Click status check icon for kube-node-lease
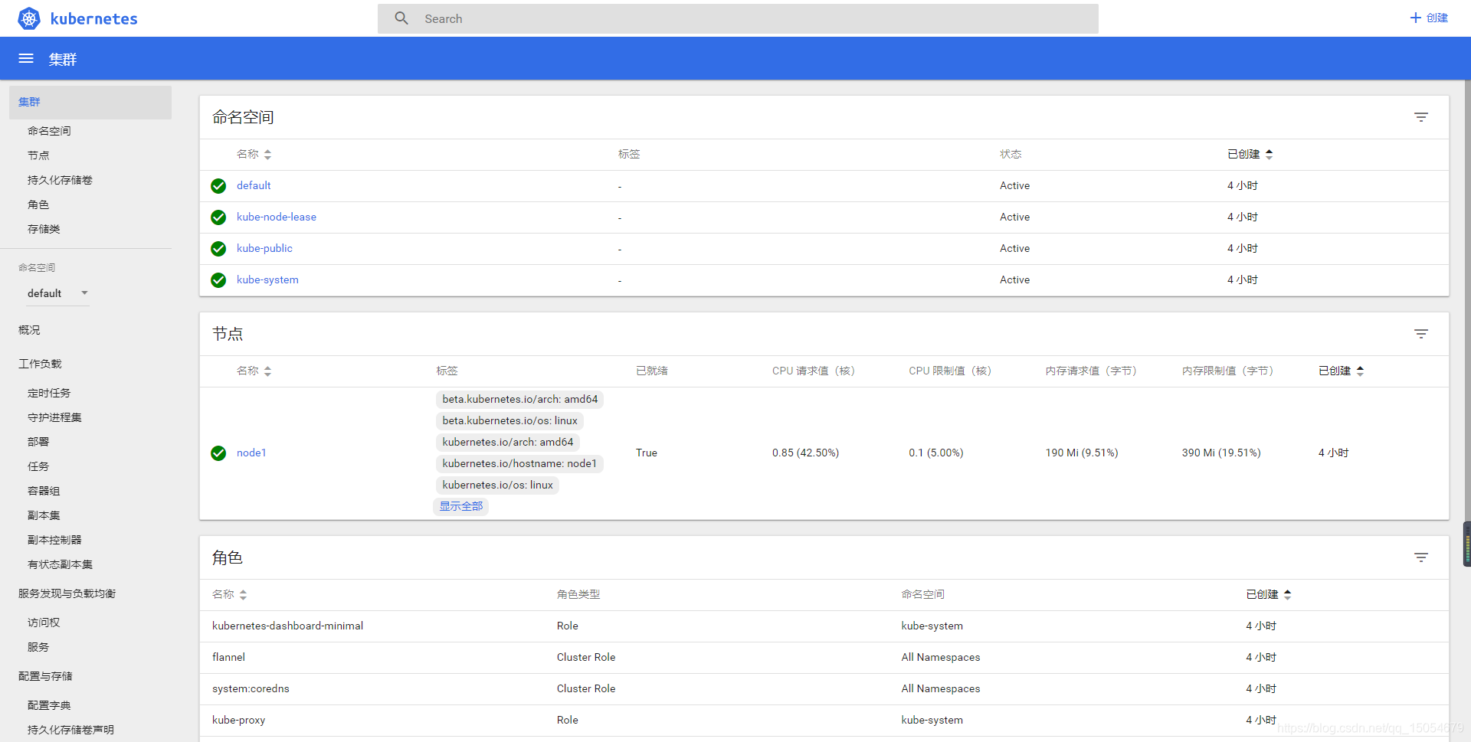The image size is (1471, 742). (x=218, y=217)
